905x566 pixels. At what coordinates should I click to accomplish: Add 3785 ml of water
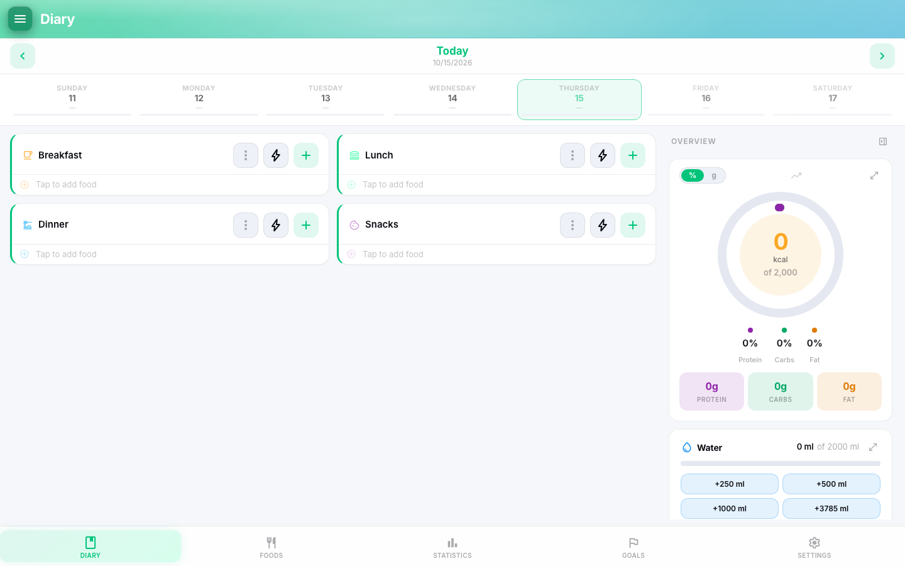831,509
